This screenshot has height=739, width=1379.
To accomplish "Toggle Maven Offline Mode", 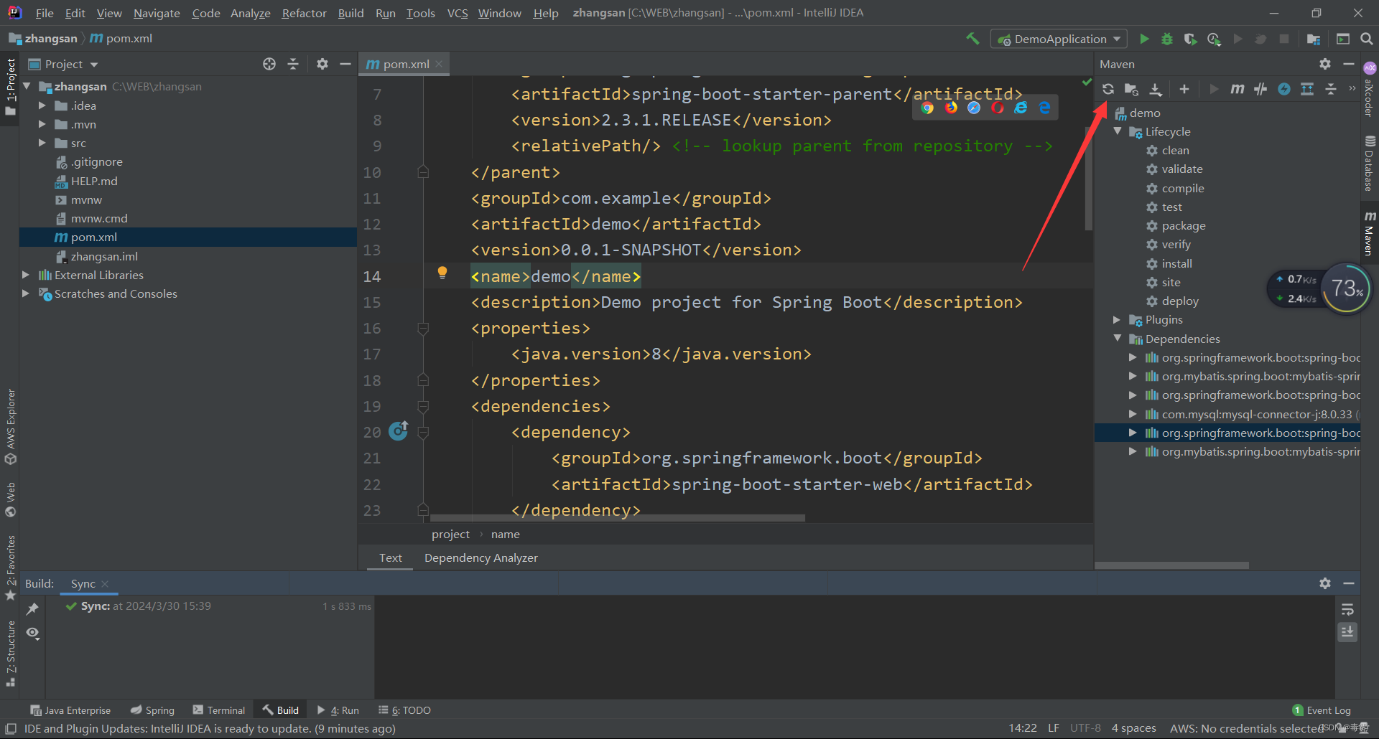I will [1260, 89].
